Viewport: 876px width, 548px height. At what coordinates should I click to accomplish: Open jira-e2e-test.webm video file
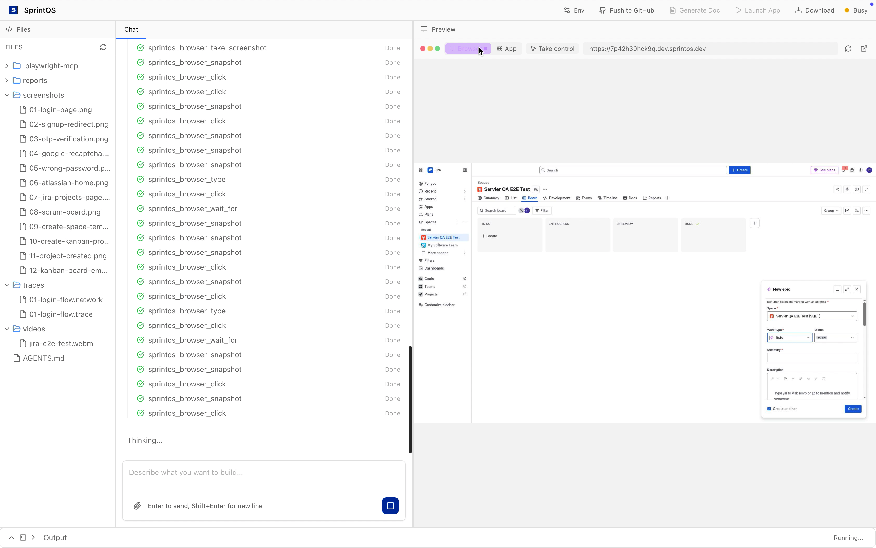click(61, 344)
